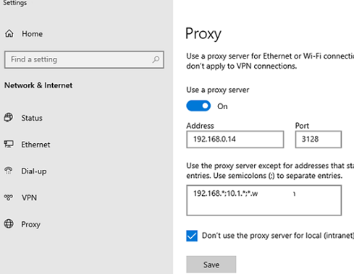Click the Address label
The image size is (354, 274).
coord(200,126)
